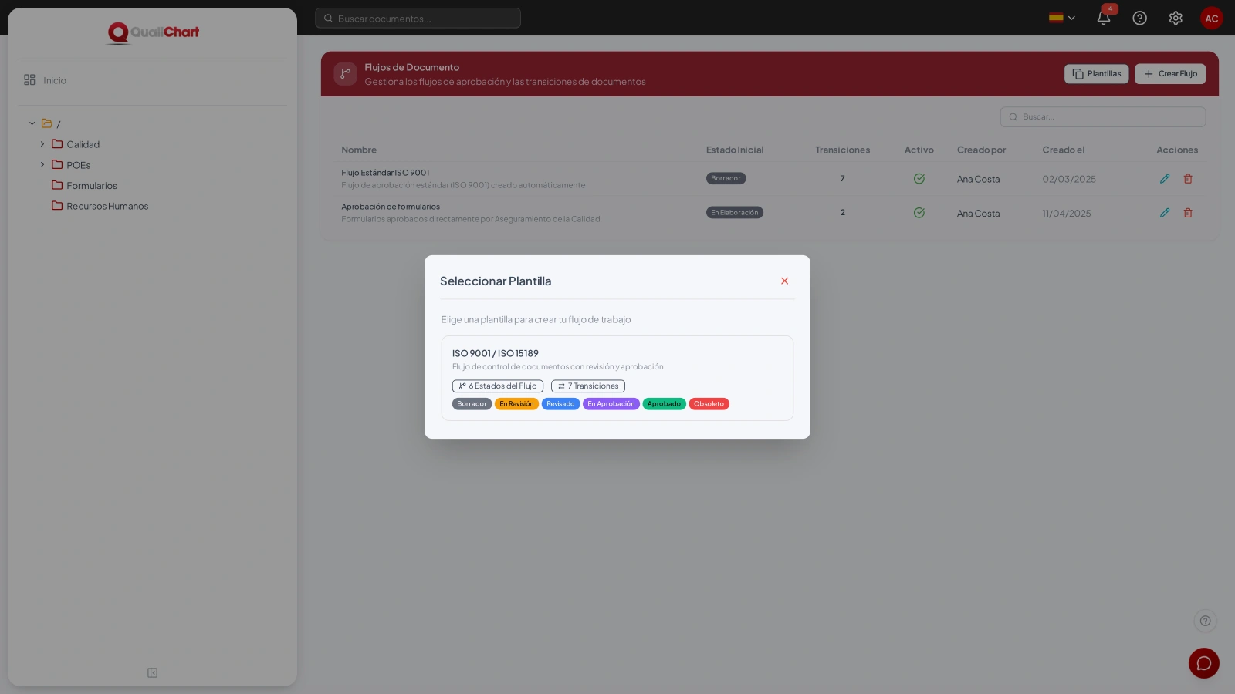Delete the Aprobación de formularios row

[1188, 213]
